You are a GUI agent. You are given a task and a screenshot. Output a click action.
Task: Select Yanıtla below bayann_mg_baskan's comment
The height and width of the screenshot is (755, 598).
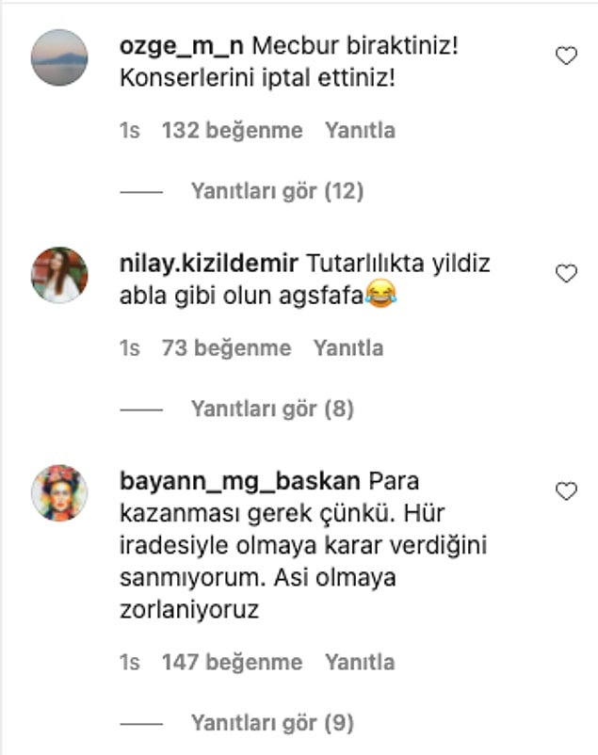click(x=360, y=662)
